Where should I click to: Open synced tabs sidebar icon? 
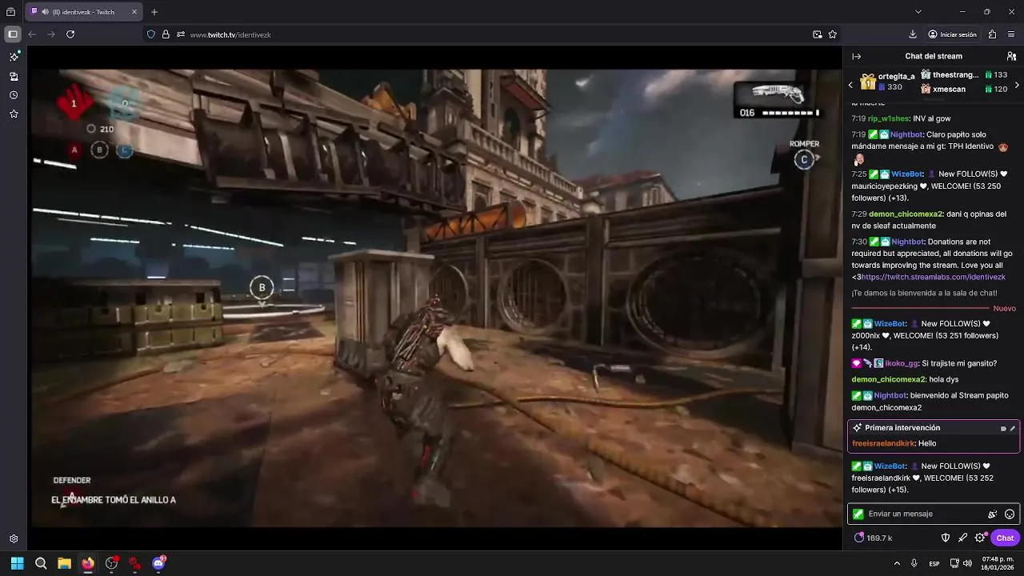pos(14,76)
